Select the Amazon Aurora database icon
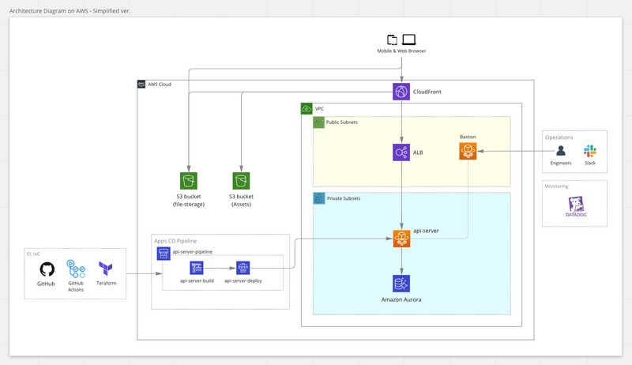The image size is (632, 365). (401, 284)
